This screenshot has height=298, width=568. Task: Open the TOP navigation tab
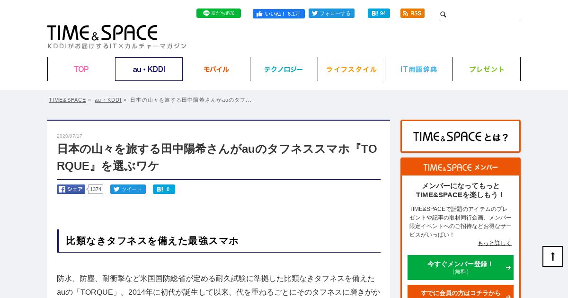click(81, 69)
